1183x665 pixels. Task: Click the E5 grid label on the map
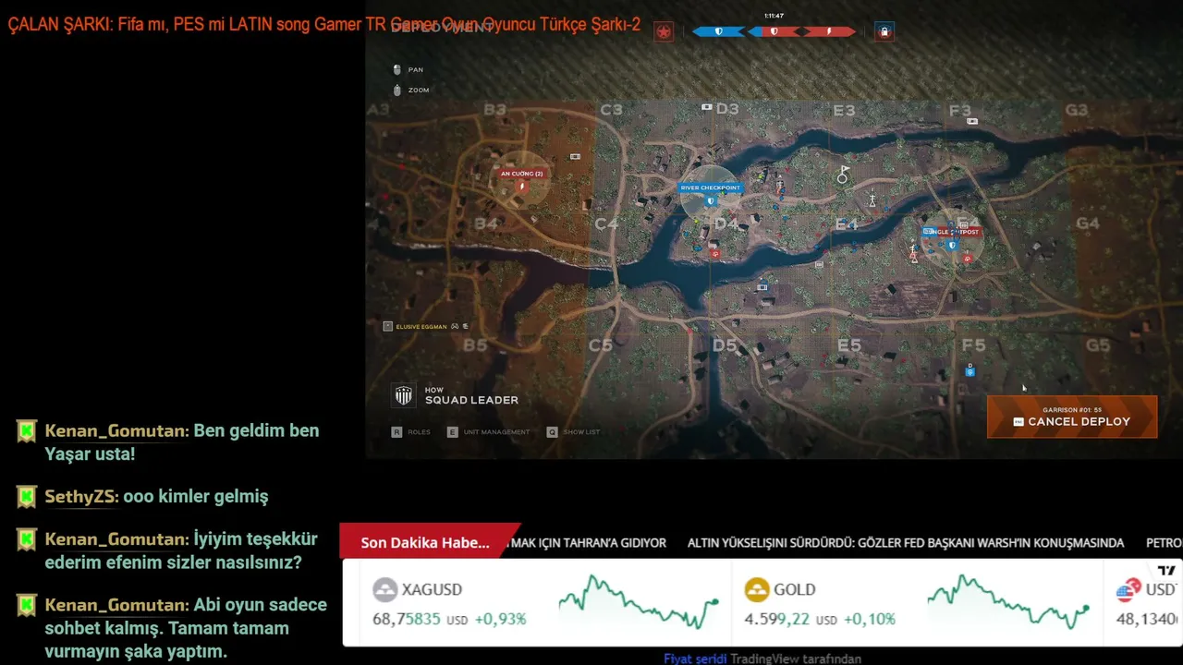(848, 346)
